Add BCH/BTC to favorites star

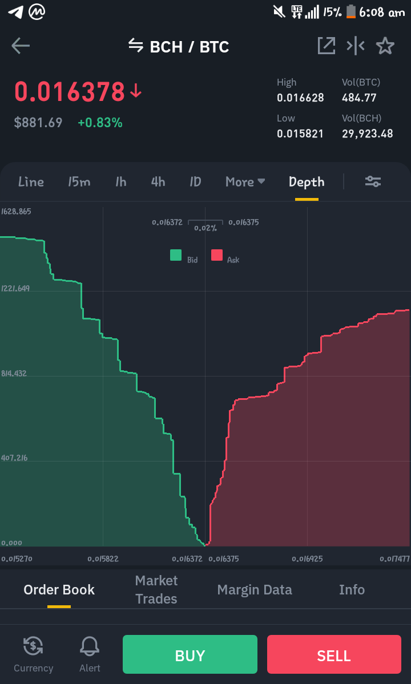coord(385,46)
